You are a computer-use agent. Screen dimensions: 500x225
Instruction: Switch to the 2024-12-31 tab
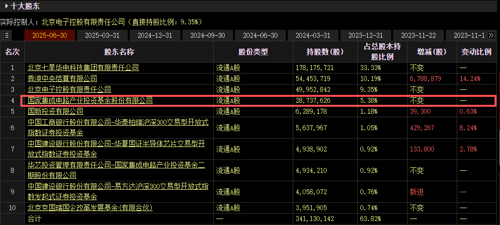tap(155, 35)
